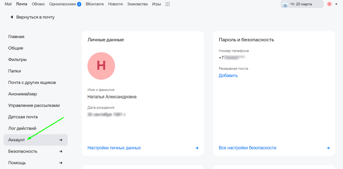Open Игры in the top navigation

[157, 4]
